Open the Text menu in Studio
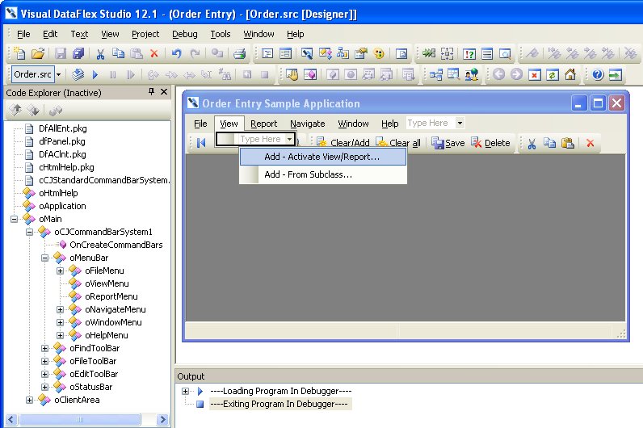 [79, 34]
